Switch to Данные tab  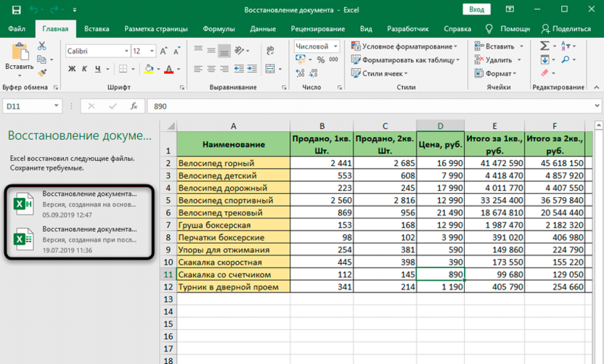[x=263, y=29]
